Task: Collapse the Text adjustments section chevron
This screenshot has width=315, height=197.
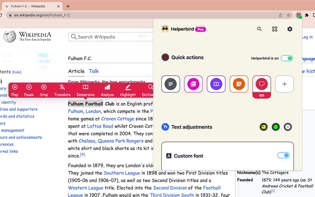Action: click(288, 127)
